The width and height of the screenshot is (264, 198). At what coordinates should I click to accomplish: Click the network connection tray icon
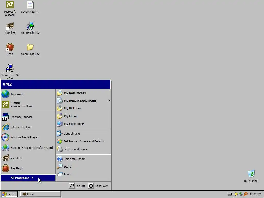click(x=241, y=194)
